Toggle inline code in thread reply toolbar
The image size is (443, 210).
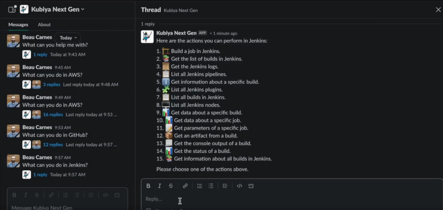[239, 186]
